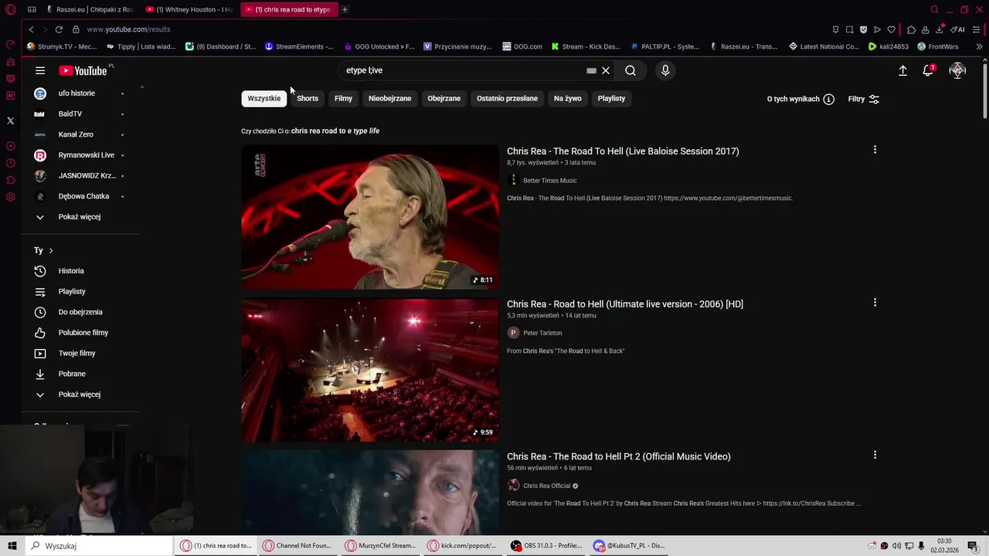This screenshot has height=556, width=989.
Task: Open the Discord @KubusTV_PL taskbar item
Action: tap(630, 546)
